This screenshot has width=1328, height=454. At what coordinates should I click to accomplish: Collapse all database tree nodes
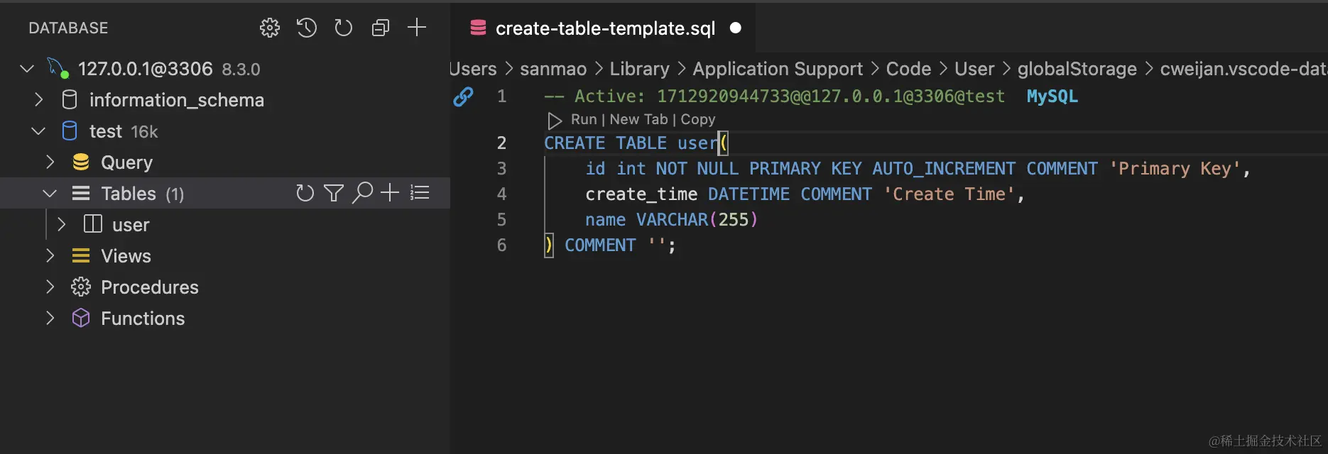[381, 28]
